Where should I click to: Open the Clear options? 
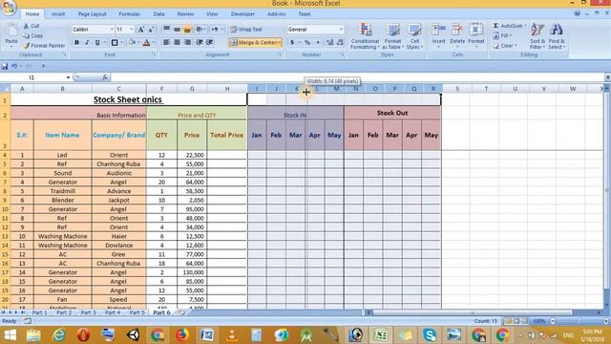pos(505,46)
